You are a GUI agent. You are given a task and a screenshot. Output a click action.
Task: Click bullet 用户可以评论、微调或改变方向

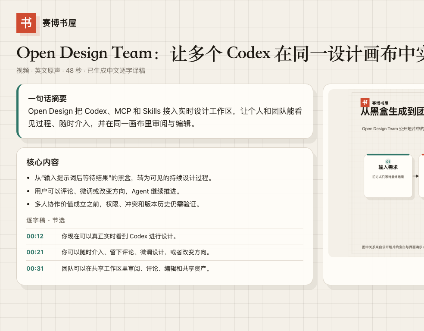107,191
